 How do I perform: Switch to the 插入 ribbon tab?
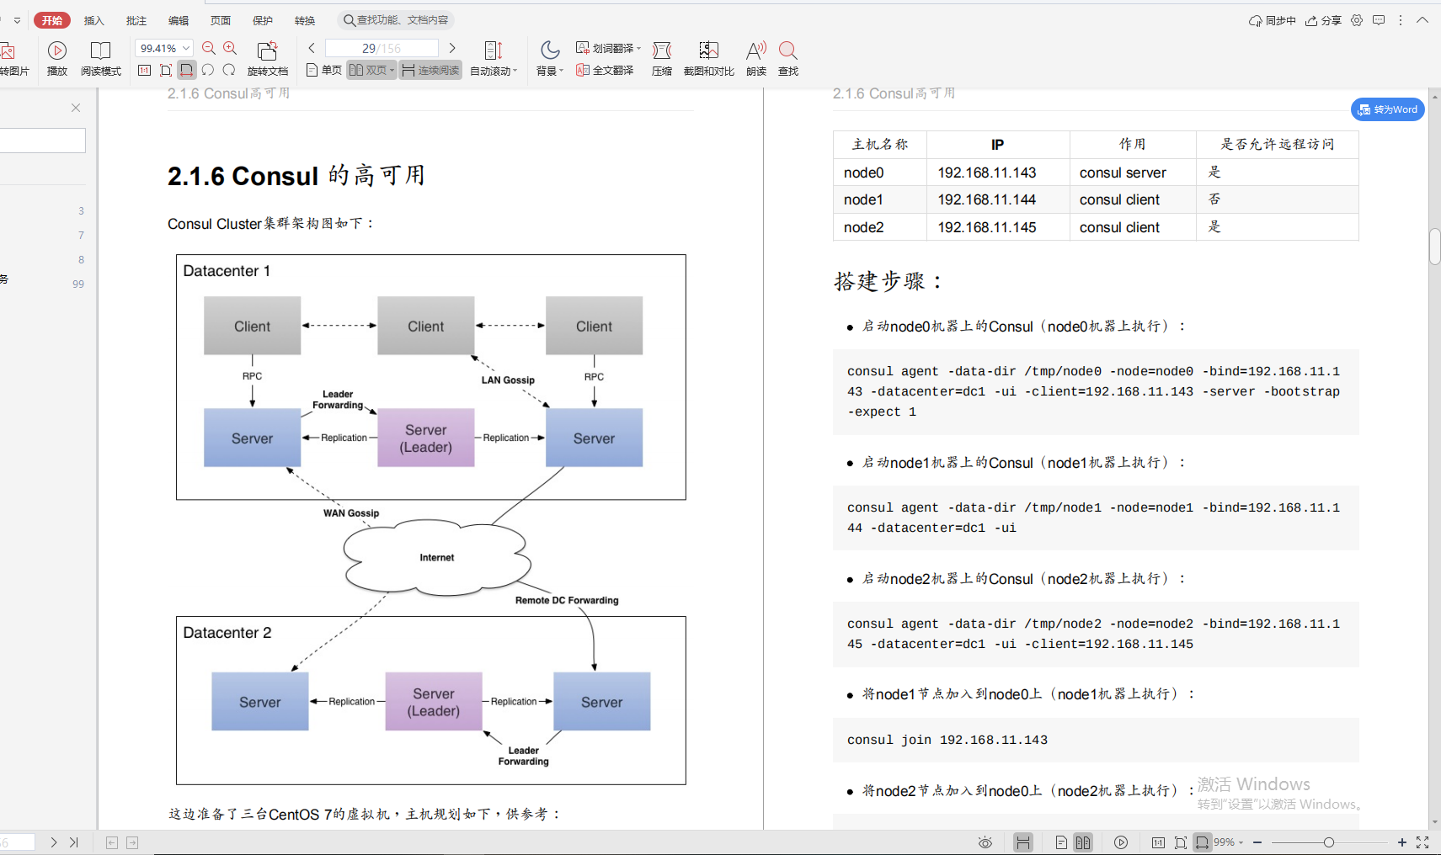93,20
